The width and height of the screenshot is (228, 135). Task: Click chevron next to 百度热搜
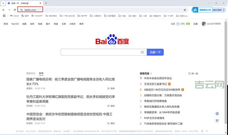coord(151,73)
